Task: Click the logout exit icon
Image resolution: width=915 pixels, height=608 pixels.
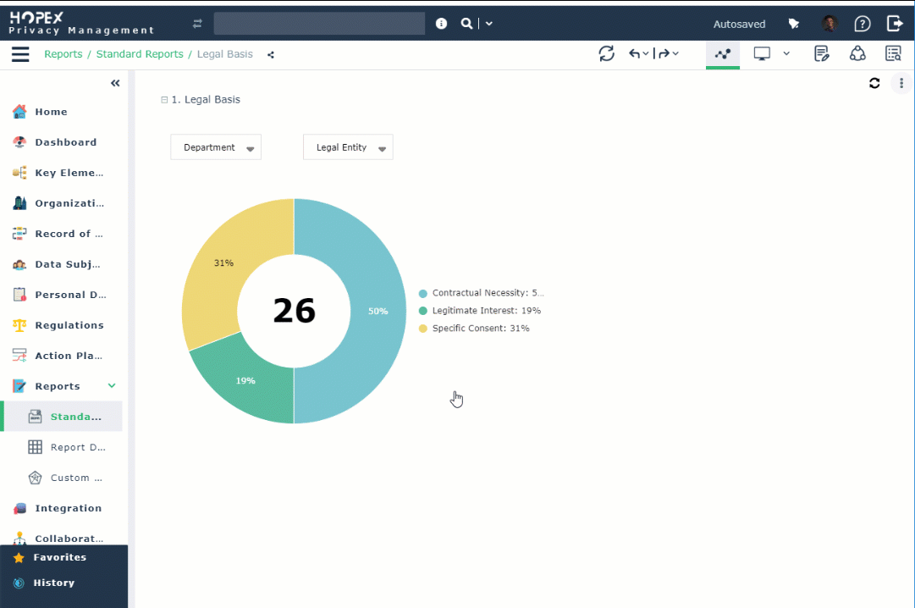Action: (895, 24)
